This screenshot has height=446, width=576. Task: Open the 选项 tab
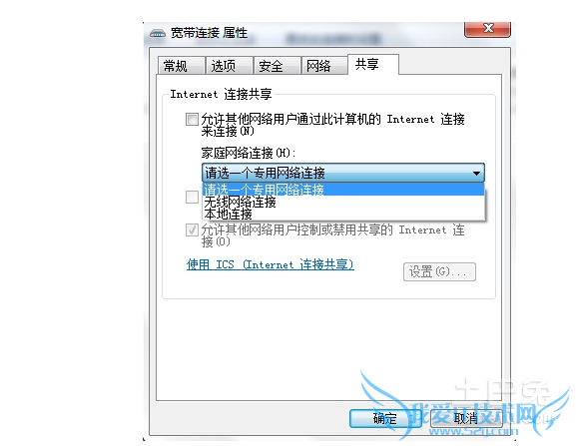coord(229,66)
